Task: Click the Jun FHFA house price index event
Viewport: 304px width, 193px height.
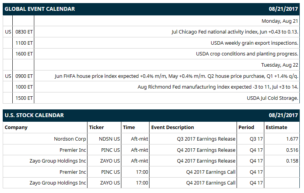Action: 176,76
